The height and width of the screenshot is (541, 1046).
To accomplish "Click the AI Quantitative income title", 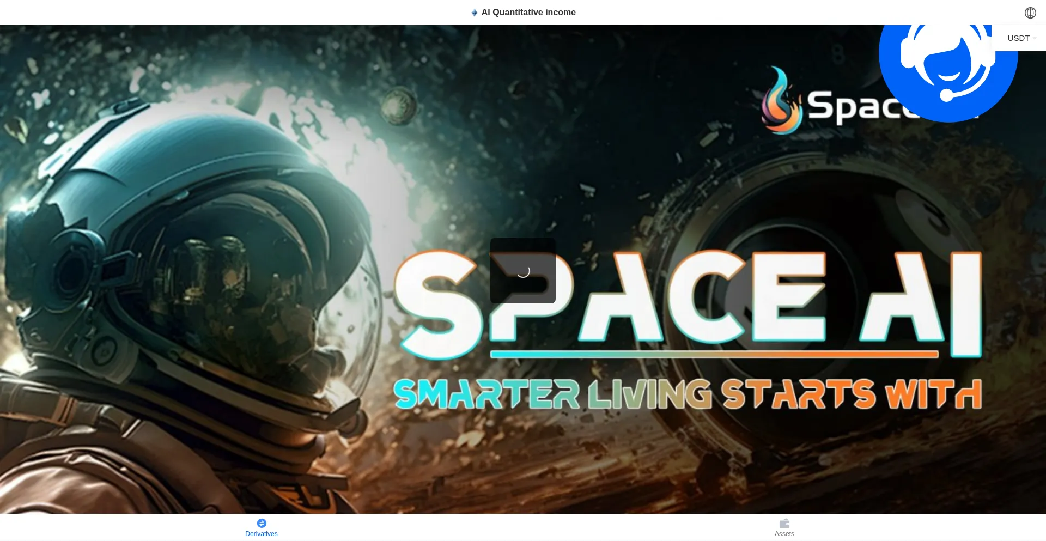I will click(x=528, y=13).
